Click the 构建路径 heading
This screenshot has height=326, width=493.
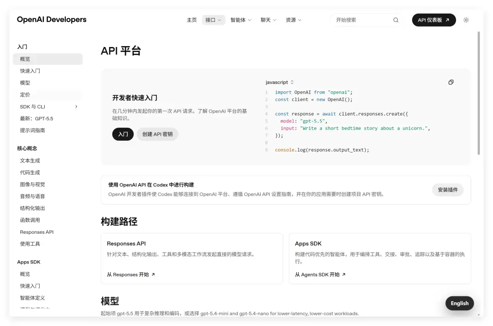(x=119, y=221)
